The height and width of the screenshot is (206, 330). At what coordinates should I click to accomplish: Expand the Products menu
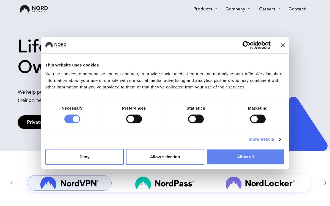click(x=205, y=9)
